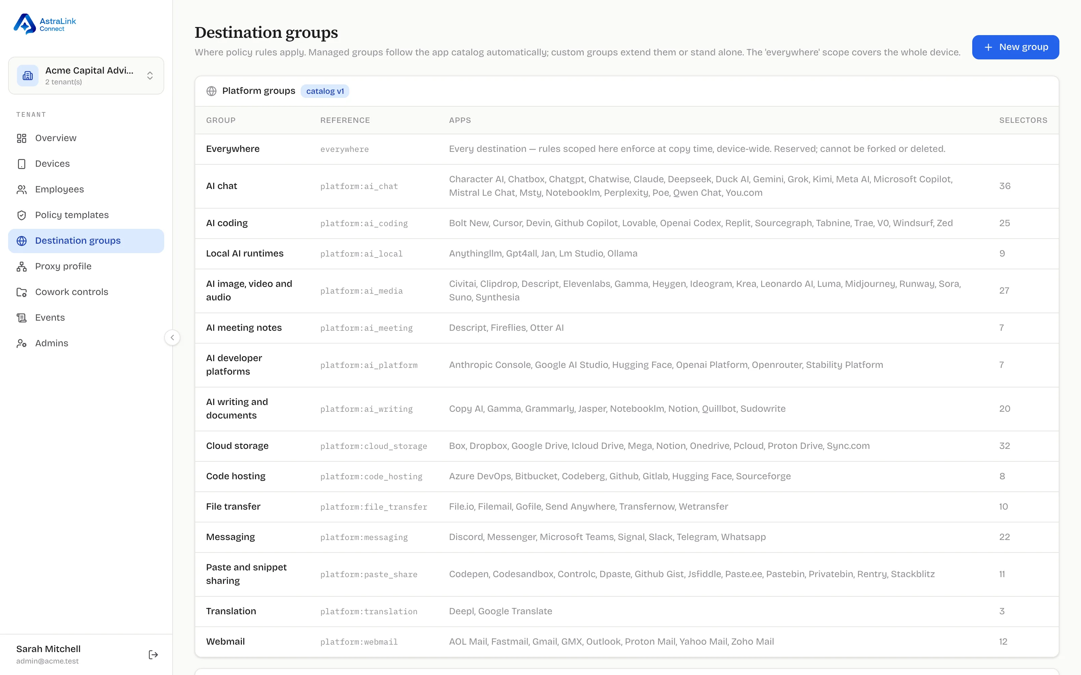This screenshot has height=675, width=1081.
Task: Click the Admins user-gear icon
Action: [21, 343]
